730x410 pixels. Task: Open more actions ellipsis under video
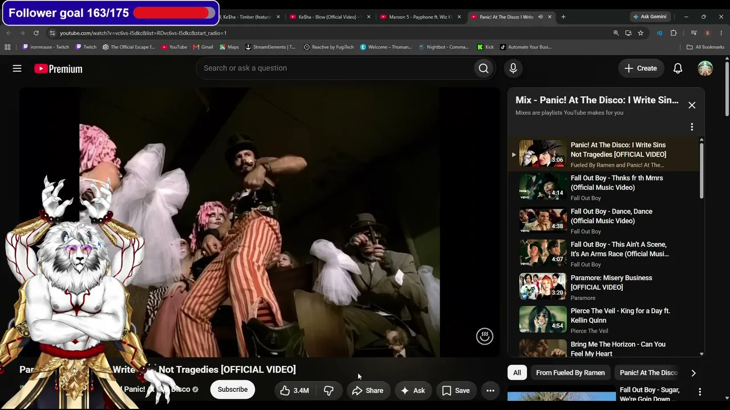pyautogui.click(x=490, y=390)
